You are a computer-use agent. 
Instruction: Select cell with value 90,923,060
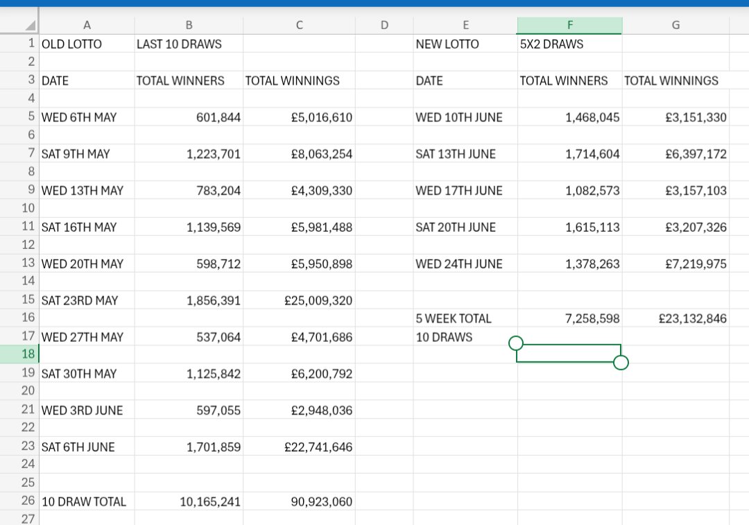tap(300, 501)
